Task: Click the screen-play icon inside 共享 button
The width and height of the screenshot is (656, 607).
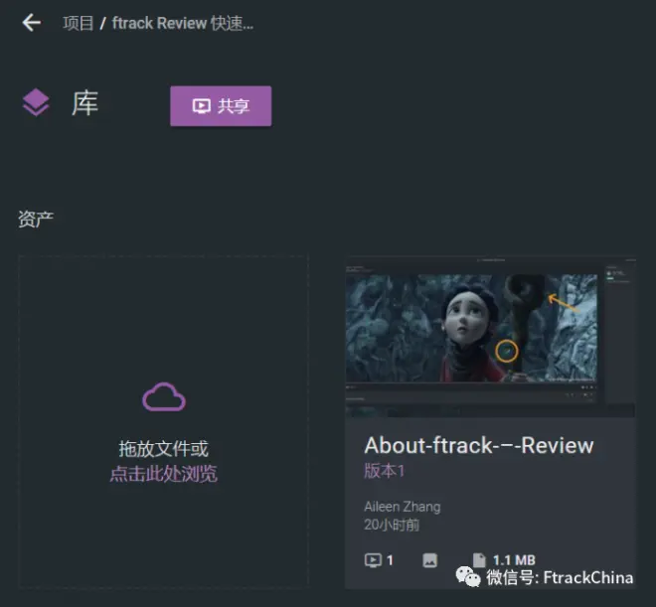Action: click(201, 106)
